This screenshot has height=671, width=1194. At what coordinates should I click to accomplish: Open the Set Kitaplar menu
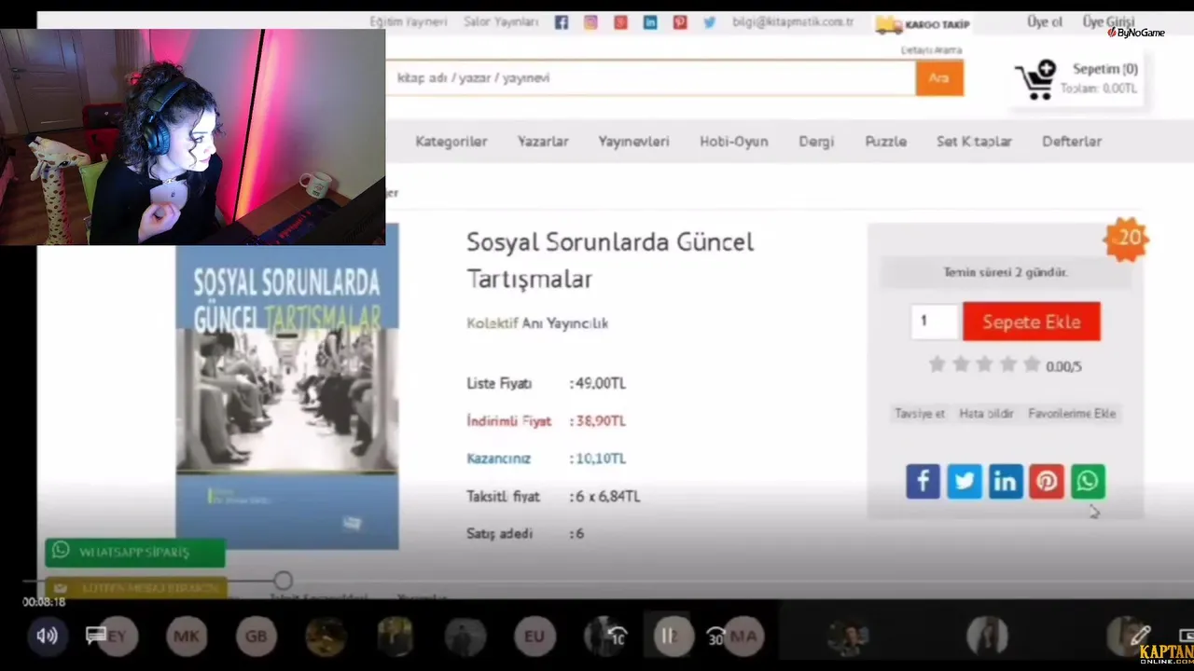tap(974, 142)
